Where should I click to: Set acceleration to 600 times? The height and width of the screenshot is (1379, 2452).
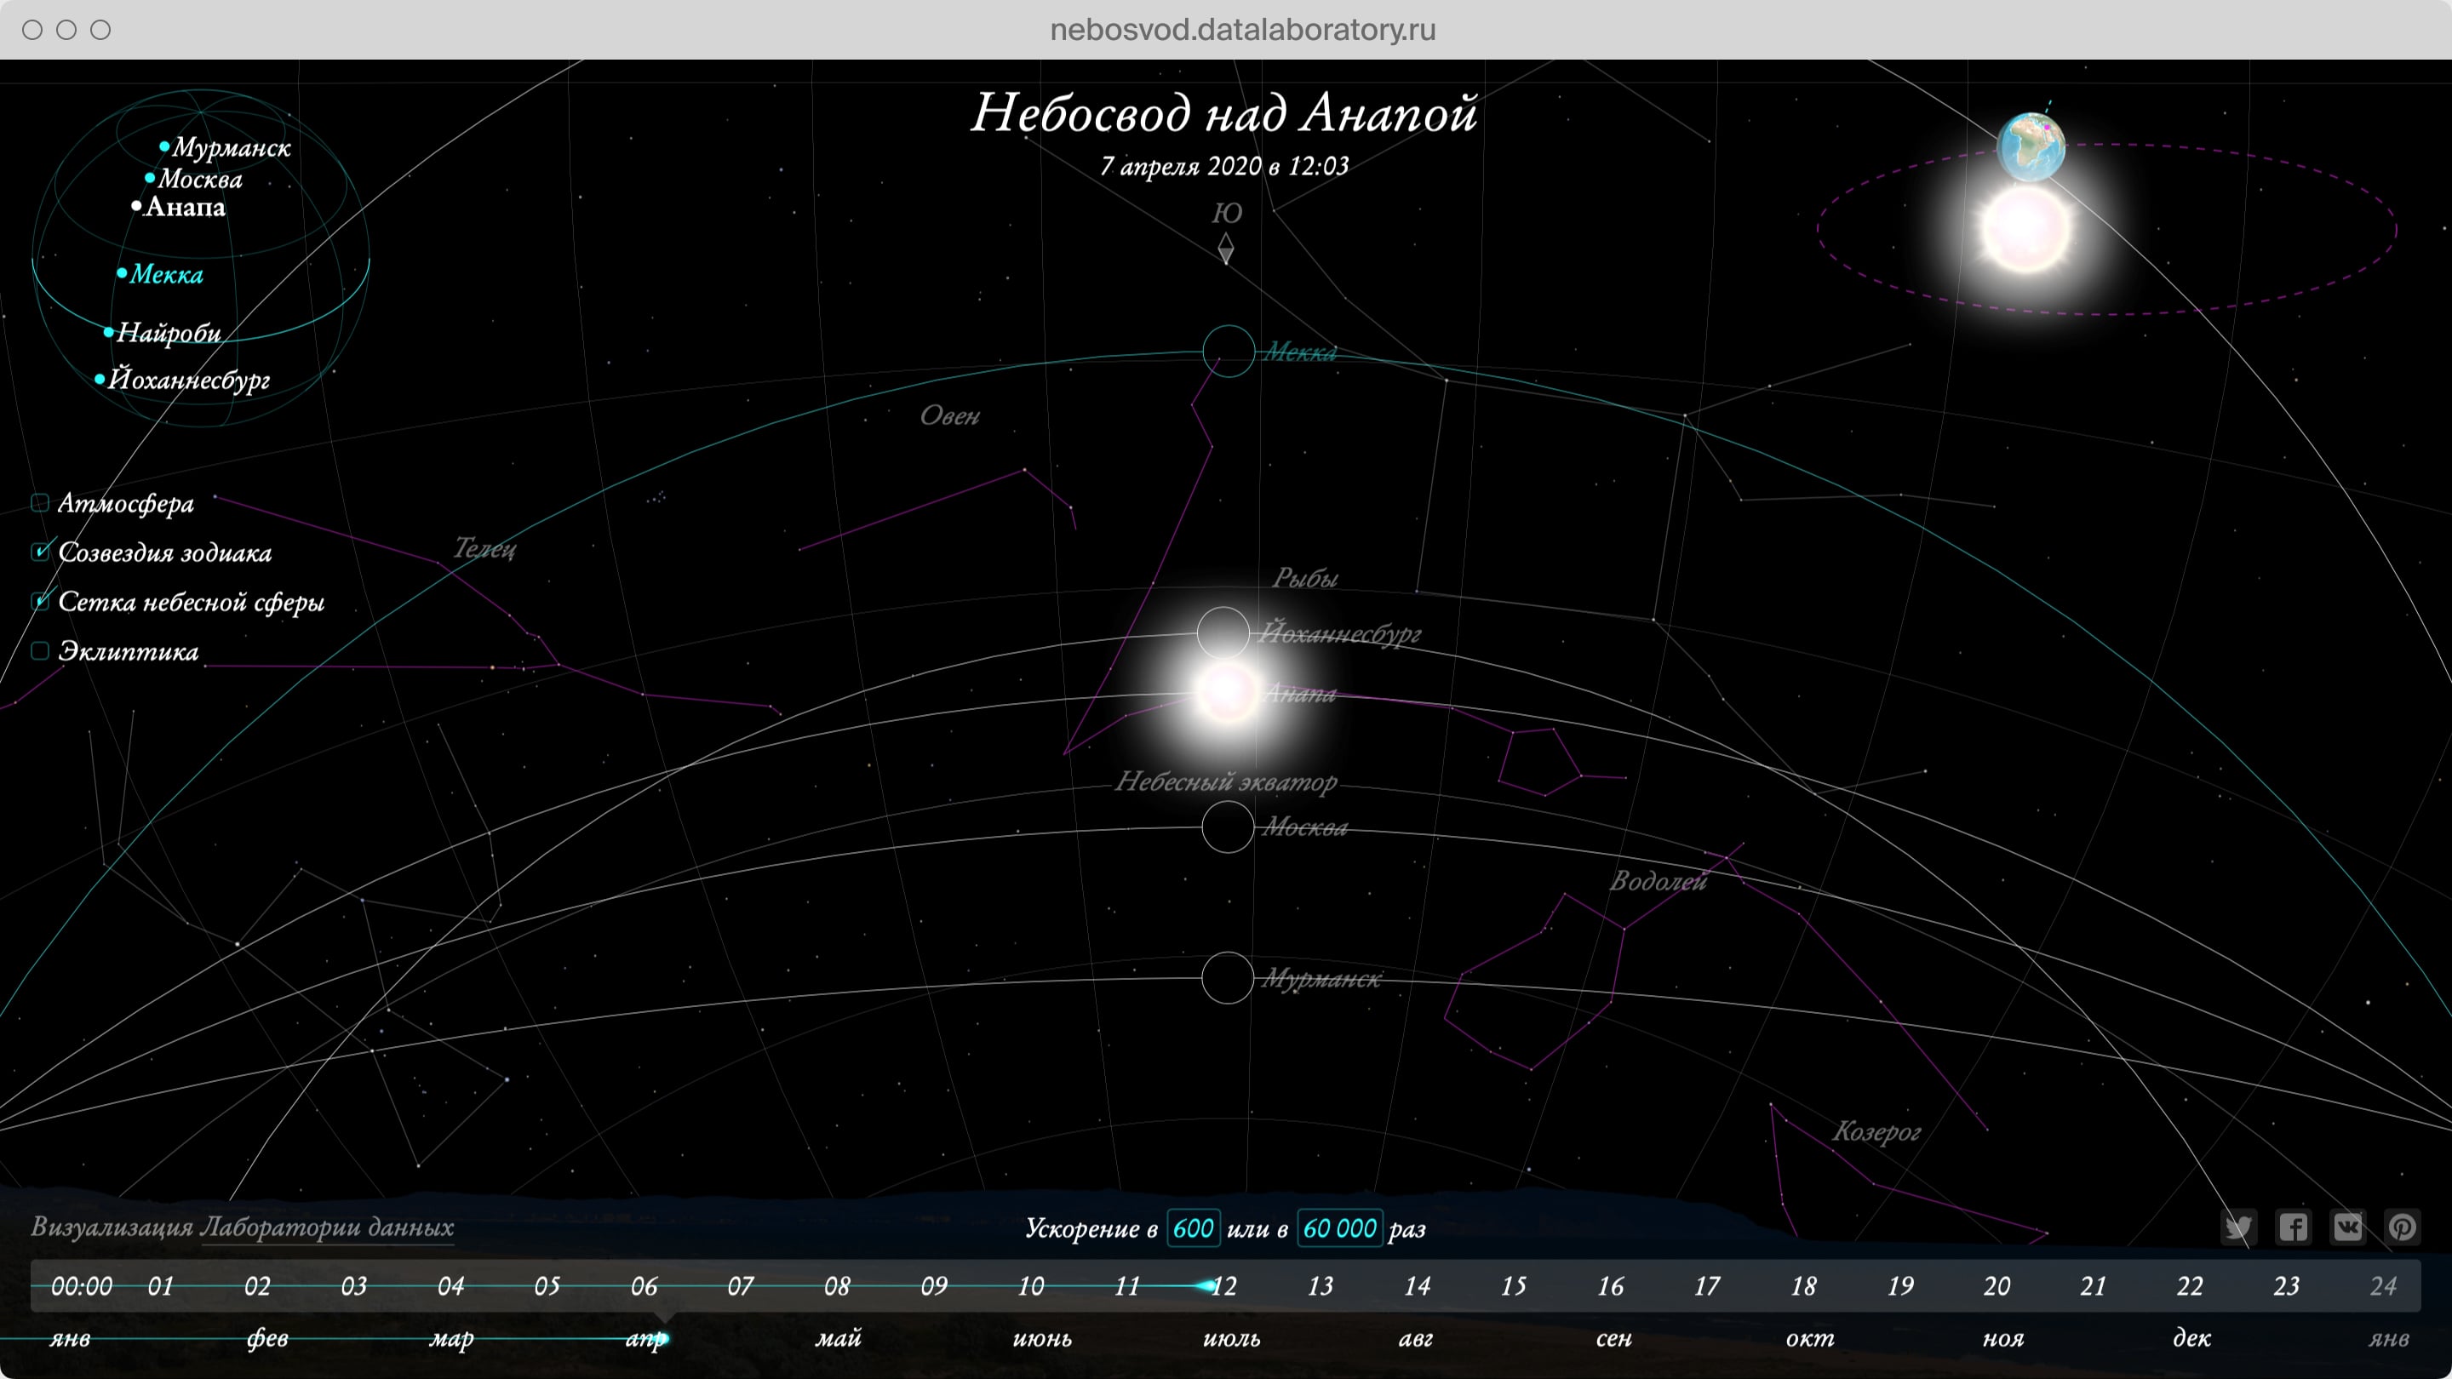click(1193, 1227)
